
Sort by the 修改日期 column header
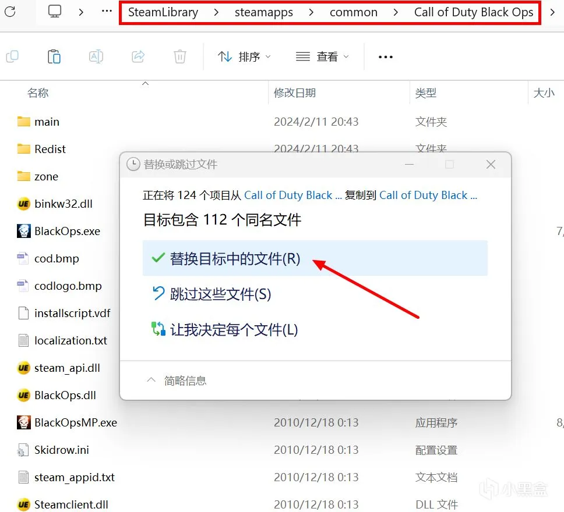coord(295,93)
